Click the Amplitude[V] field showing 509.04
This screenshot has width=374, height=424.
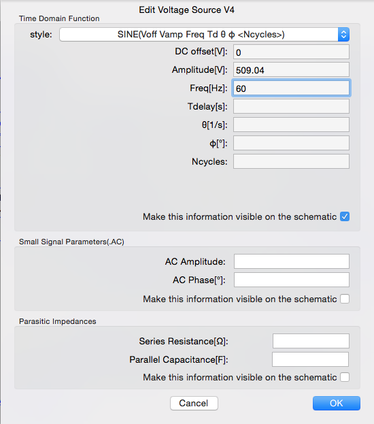291,70
